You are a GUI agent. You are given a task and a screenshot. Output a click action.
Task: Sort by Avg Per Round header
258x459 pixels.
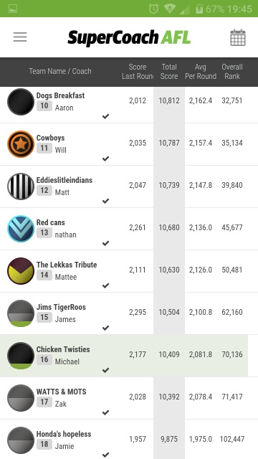(x=201, y=72)
